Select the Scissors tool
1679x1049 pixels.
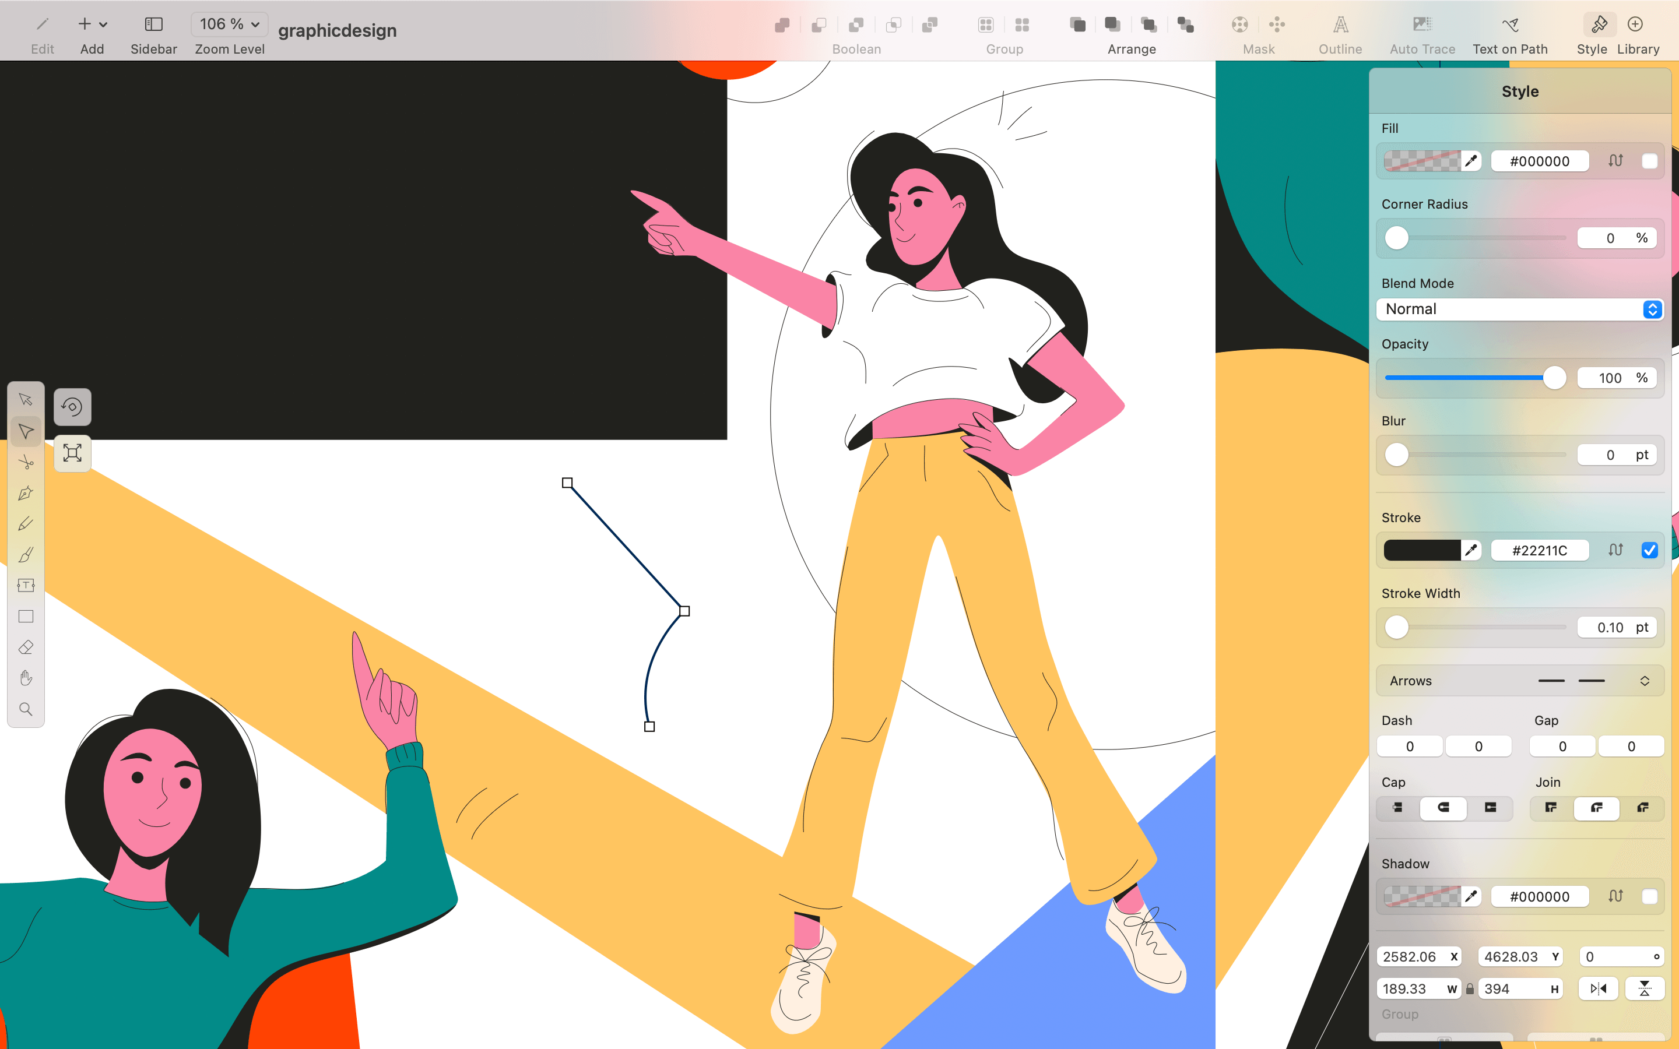pos(26,462)
